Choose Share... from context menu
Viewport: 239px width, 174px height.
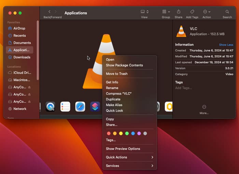click(x=129, y=125)
